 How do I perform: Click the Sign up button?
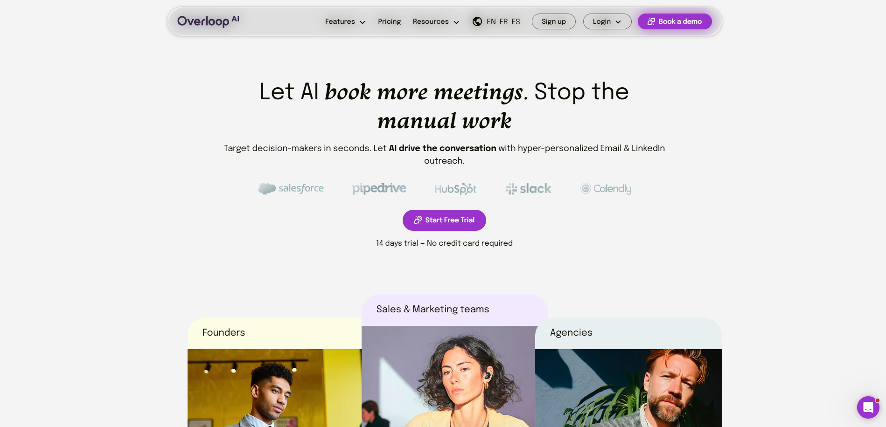[x=553, y=21]
